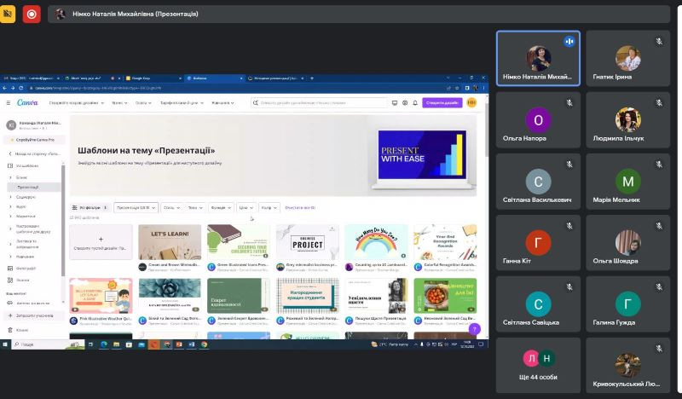Open the Theme filter dropdown
The image size is (682, 399).
pos(195,207)
